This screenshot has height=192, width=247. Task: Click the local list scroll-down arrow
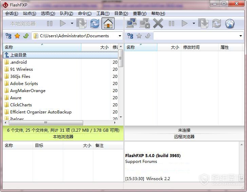(x=121, y=117)
